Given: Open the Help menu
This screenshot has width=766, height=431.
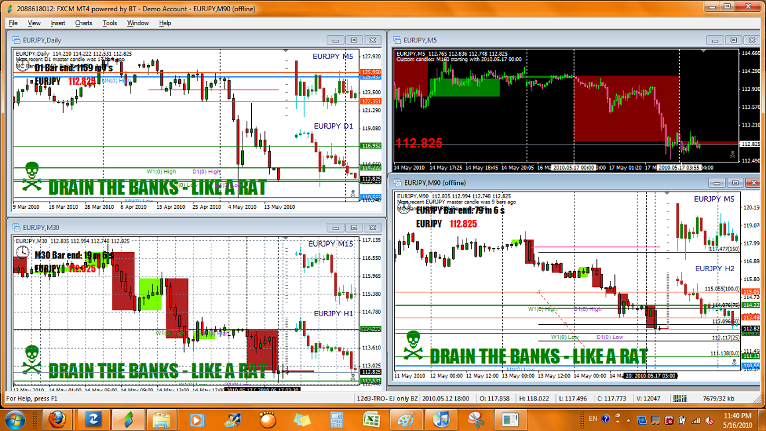Looking at the screenshot, I should [x=165, y=23].
